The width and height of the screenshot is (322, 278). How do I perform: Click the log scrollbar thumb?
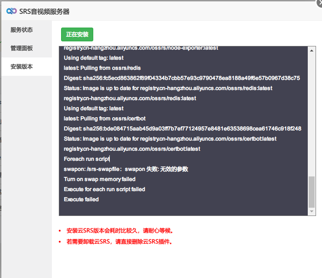point(311,192)
